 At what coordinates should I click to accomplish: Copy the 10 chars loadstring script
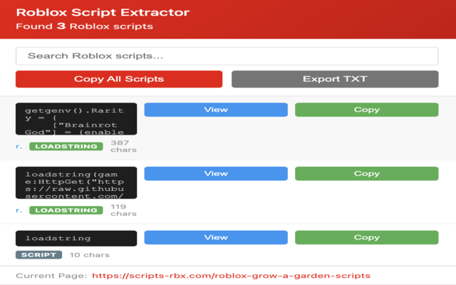pos(367,237)
